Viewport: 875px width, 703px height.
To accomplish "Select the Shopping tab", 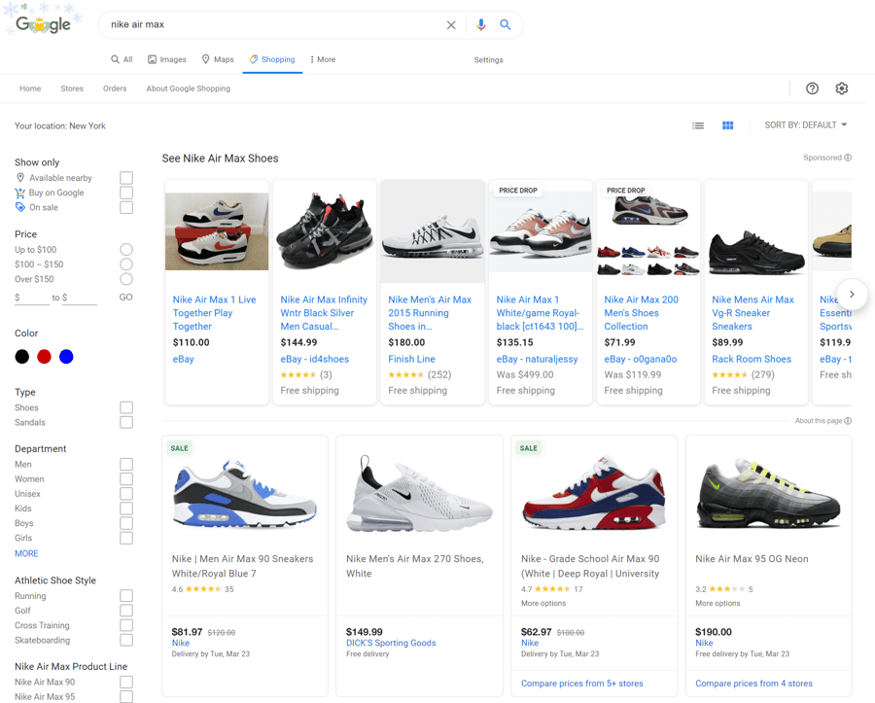I will [272, 59].
